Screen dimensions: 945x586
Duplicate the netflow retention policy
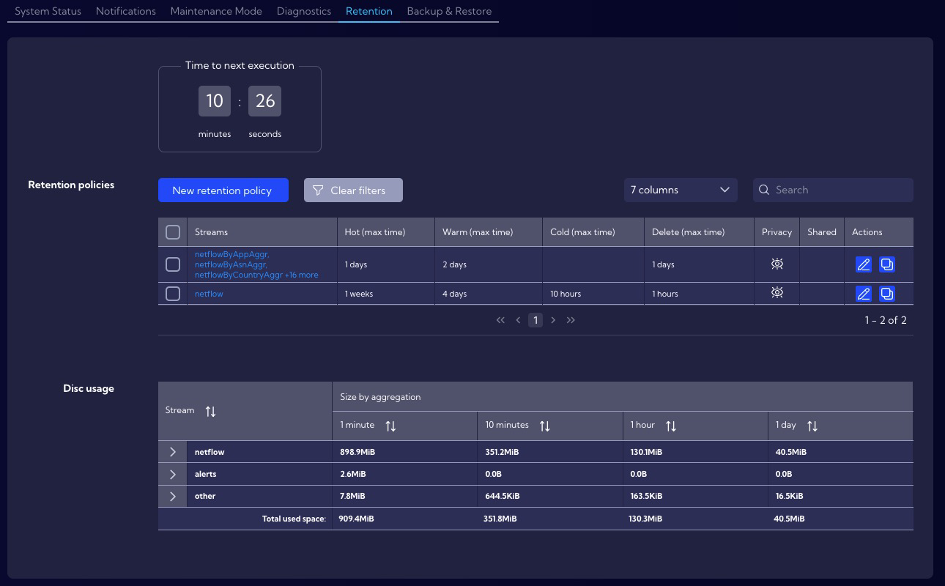coord(886,294)
